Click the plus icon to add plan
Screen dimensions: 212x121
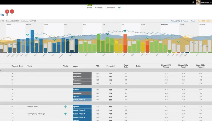[12, 15]
